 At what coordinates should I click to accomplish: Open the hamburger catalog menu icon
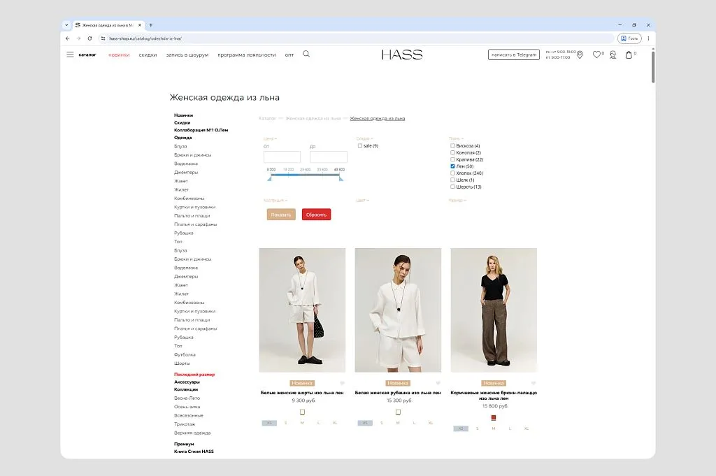70,55
